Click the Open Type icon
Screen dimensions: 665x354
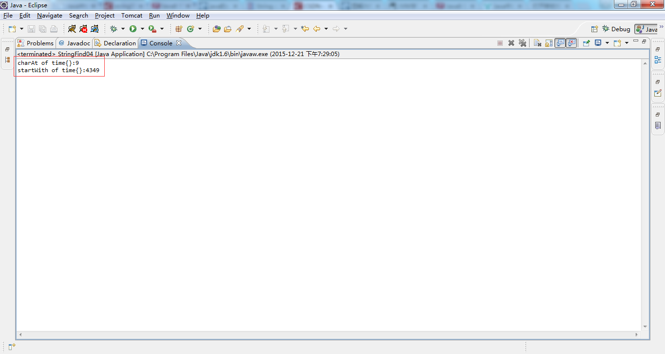[217, 29]
